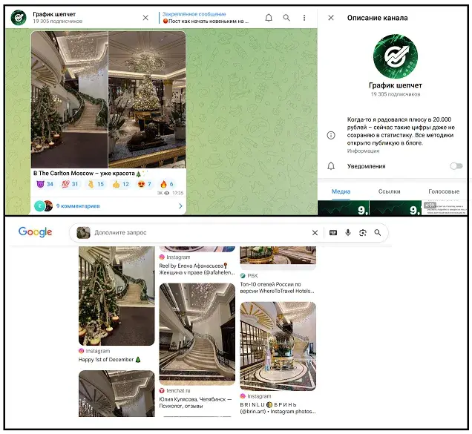This screenshot has width=472, height=434.
Task: Open the left staircase photo in post
Action: click(69, 99)
